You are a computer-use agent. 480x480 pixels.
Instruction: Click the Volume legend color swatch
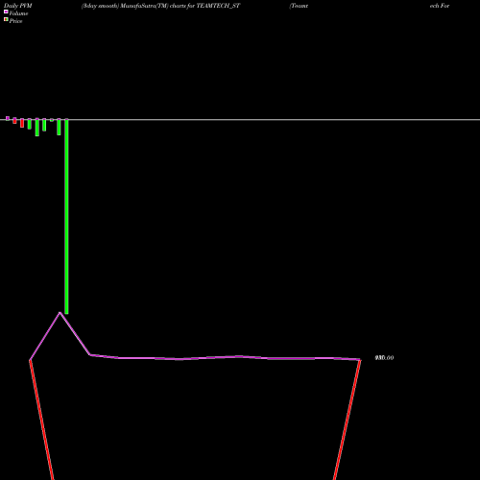point(6,12)
